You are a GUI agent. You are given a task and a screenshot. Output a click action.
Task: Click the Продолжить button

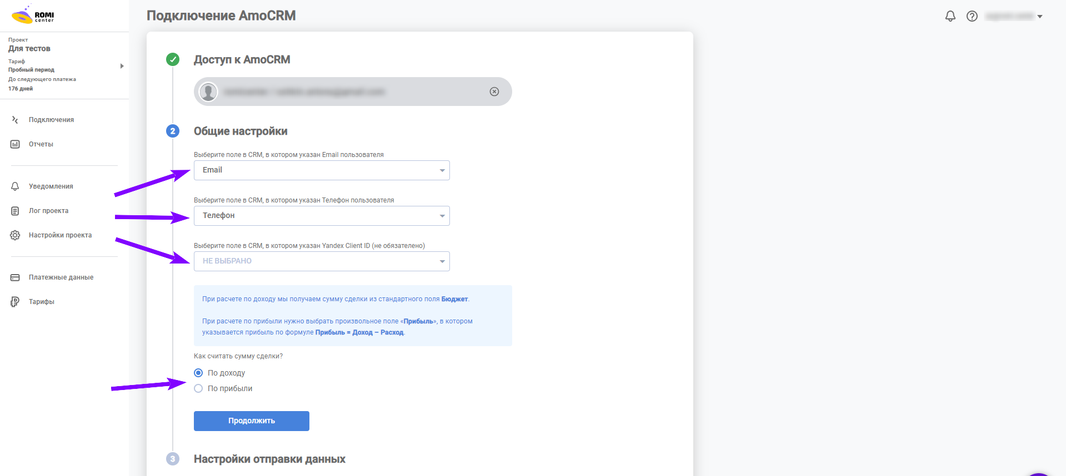click(252, 421)
